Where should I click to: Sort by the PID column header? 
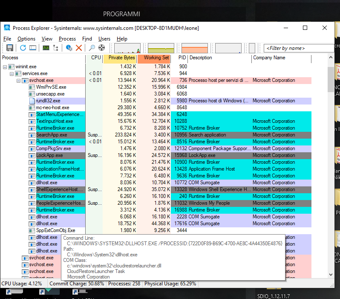[x=179, y=58]
